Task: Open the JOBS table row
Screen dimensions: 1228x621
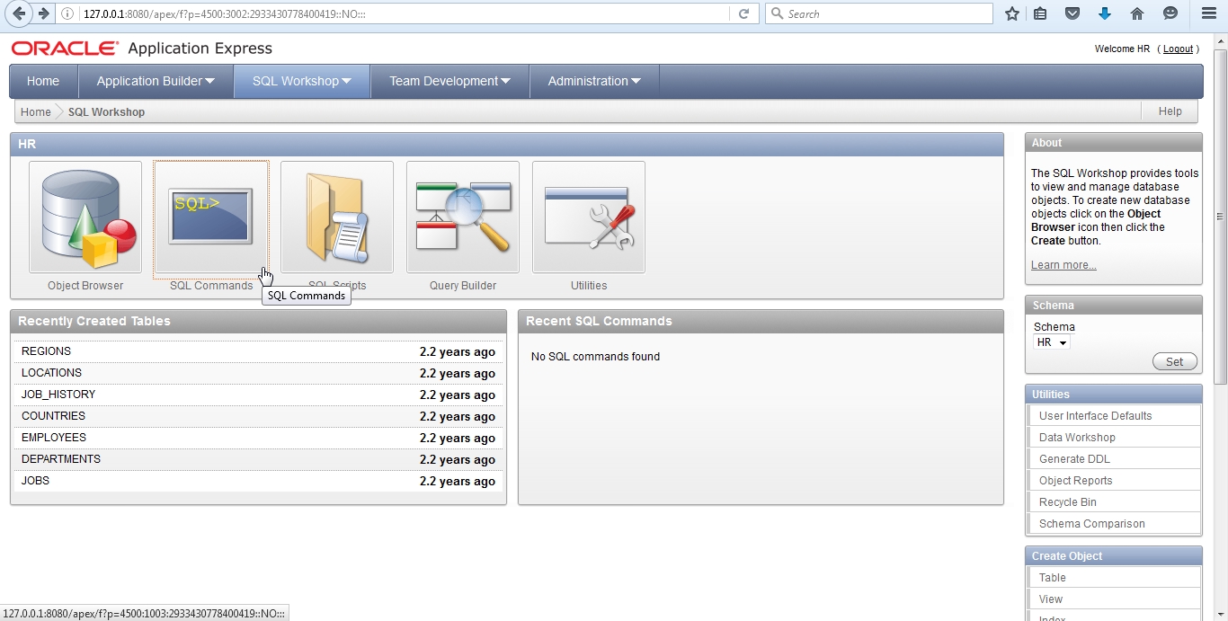Action: (x=258, y=481)
